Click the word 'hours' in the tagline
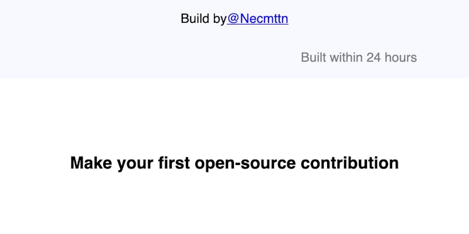The width and height of the screenshot is (469, 234). click(400, 57)
